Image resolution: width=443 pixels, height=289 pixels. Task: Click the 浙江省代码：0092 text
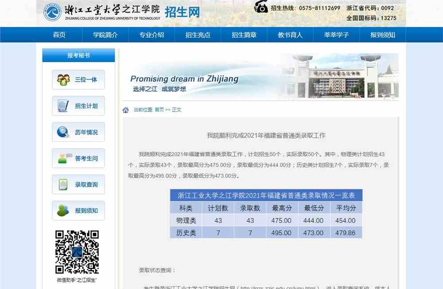point(370,8)
